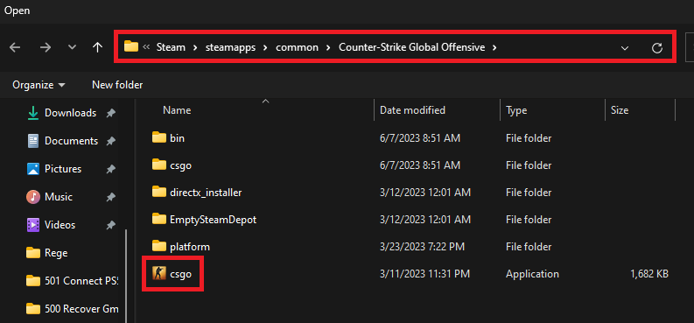Select the common breadcrumb segment

[297, 47]
